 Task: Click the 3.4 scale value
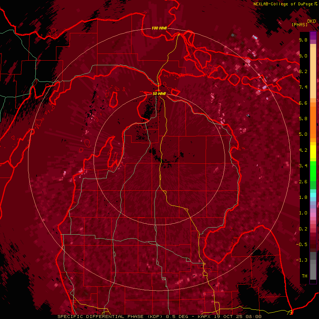(303, 166)
